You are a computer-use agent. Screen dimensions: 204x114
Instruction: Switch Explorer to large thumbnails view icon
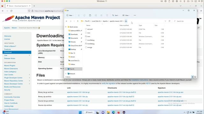[195, 77]
